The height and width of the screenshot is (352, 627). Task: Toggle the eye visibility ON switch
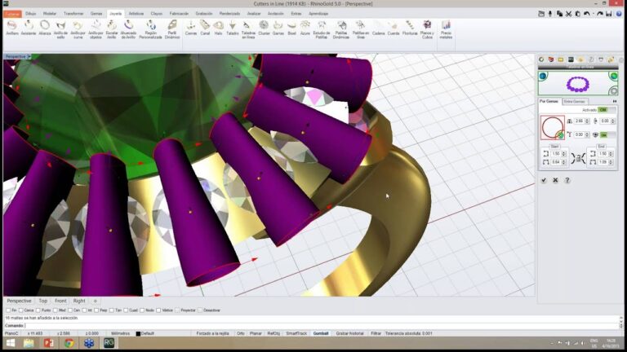[607, 135]
